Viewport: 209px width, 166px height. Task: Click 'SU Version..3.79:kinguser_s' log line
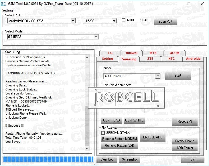[x=25, y=57]
